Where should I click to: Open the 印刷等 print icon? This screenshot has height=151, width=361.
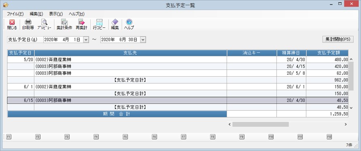28,25
